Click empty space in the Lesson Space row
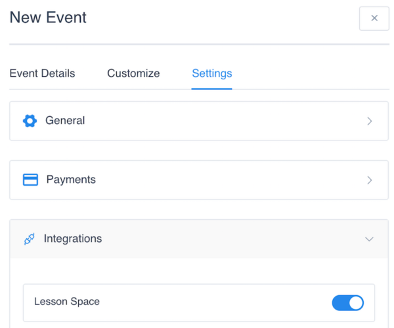The height and width of the screenshot is (328, 394). 210,302
